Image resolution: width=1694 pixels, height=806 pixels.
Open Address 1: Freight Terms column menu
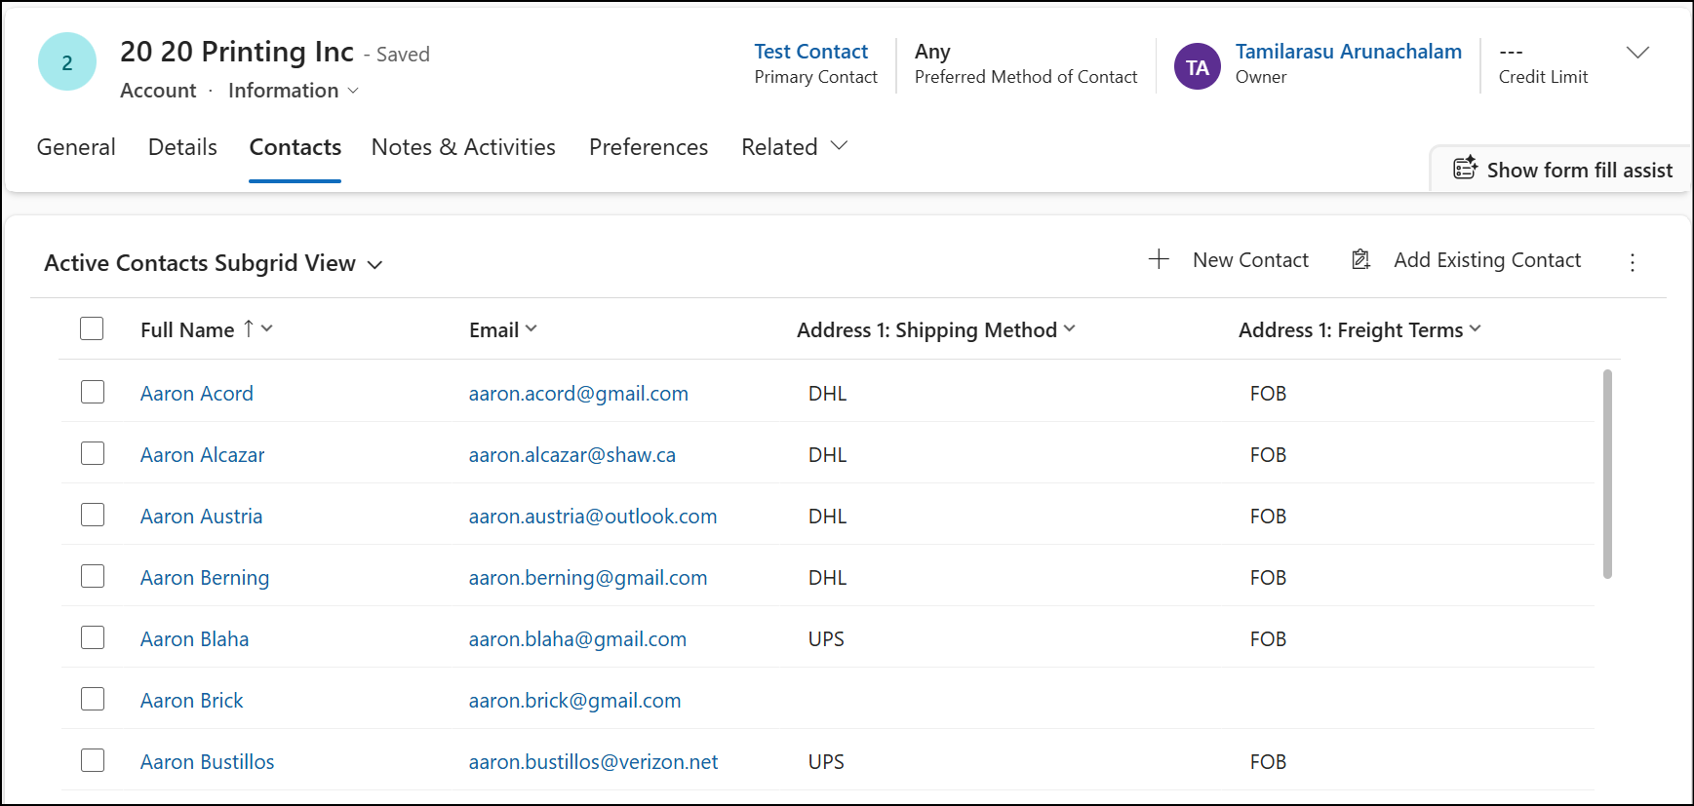coord(1359,329)
